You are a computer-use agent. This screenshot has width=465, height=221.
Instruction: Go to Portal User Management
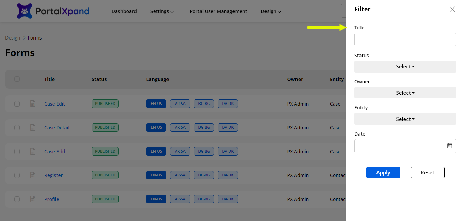click(x=218, y=11)
